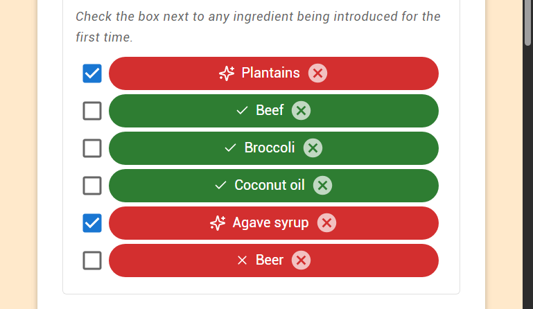This screenshot has height=309, width=533.
Task: Uncheck the Agave syrup checkbox
Action: coord(92,223)
